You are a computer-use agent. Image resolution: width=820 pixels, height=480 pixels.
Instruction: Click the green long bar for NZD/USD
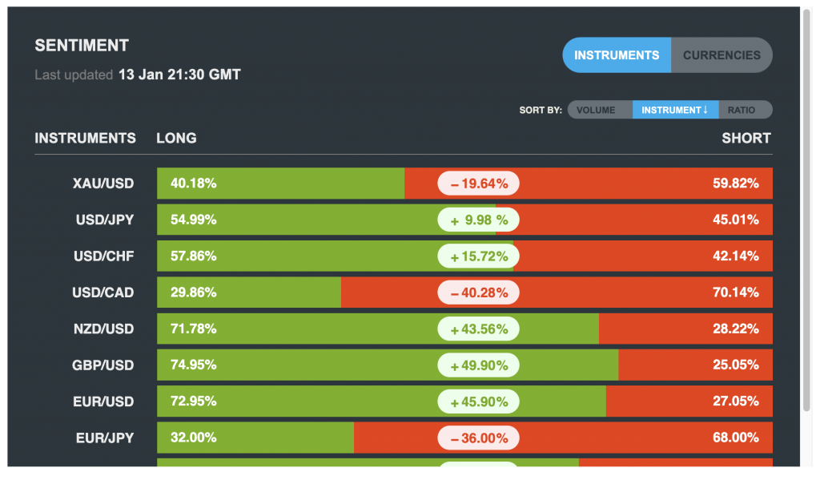(x=320, y=329)
